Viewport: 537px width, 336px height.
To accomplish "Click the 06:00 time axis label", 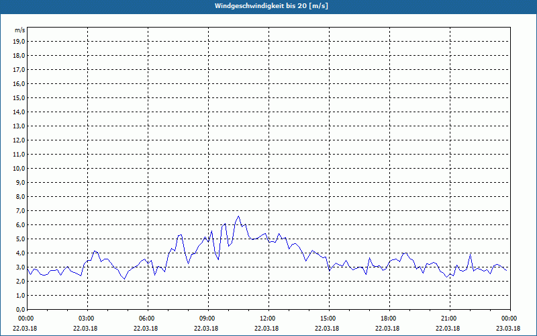I will (146, 319).
